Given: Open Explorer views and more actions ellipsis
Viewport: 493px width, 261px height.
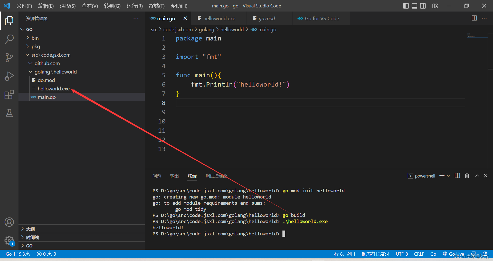Looking at the screenshot, I should tap(136, 18).
